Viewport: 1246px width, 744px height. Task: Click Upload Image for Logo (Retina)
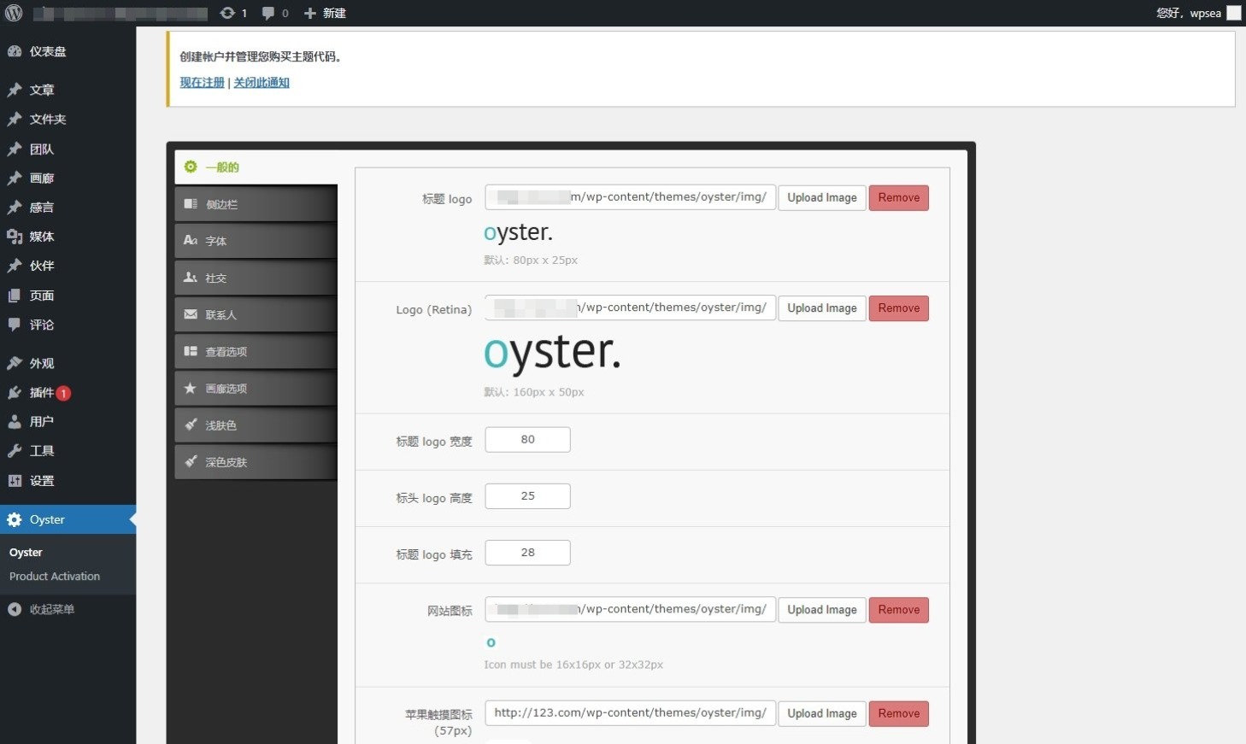822,308
